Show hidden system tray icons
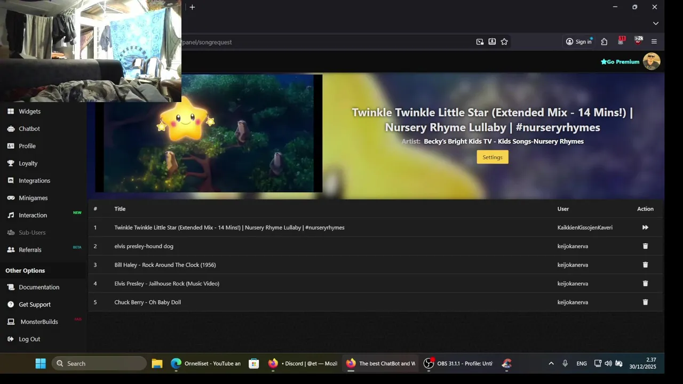683x384 pixels. click(551, 363)
